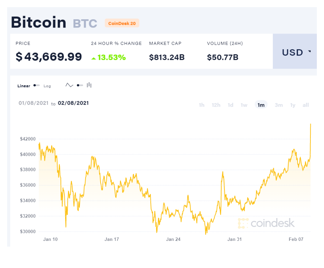Toggle the Linear/Log scale switch

pyautogui.click(x=37, y=86)
